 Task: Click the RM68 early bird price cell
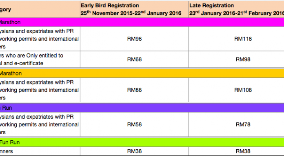point(134,60)
